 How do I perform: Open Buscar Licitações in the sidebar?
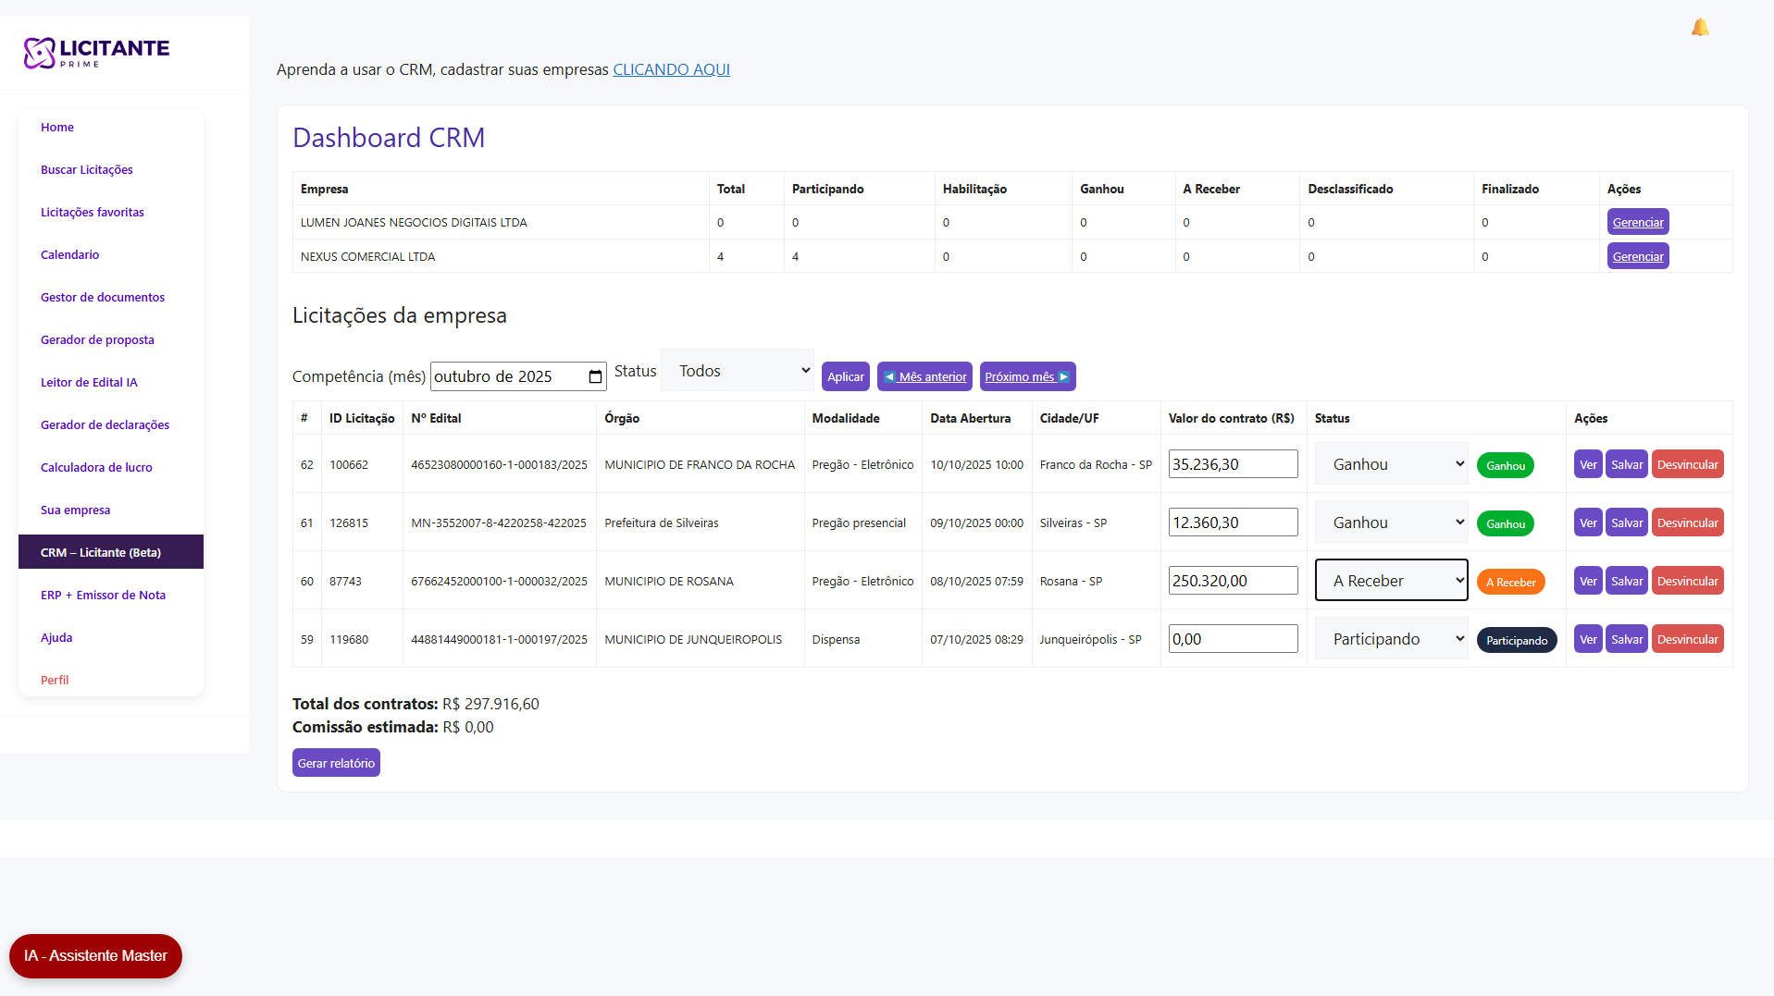pyautogui.click(x=87, y=170)
